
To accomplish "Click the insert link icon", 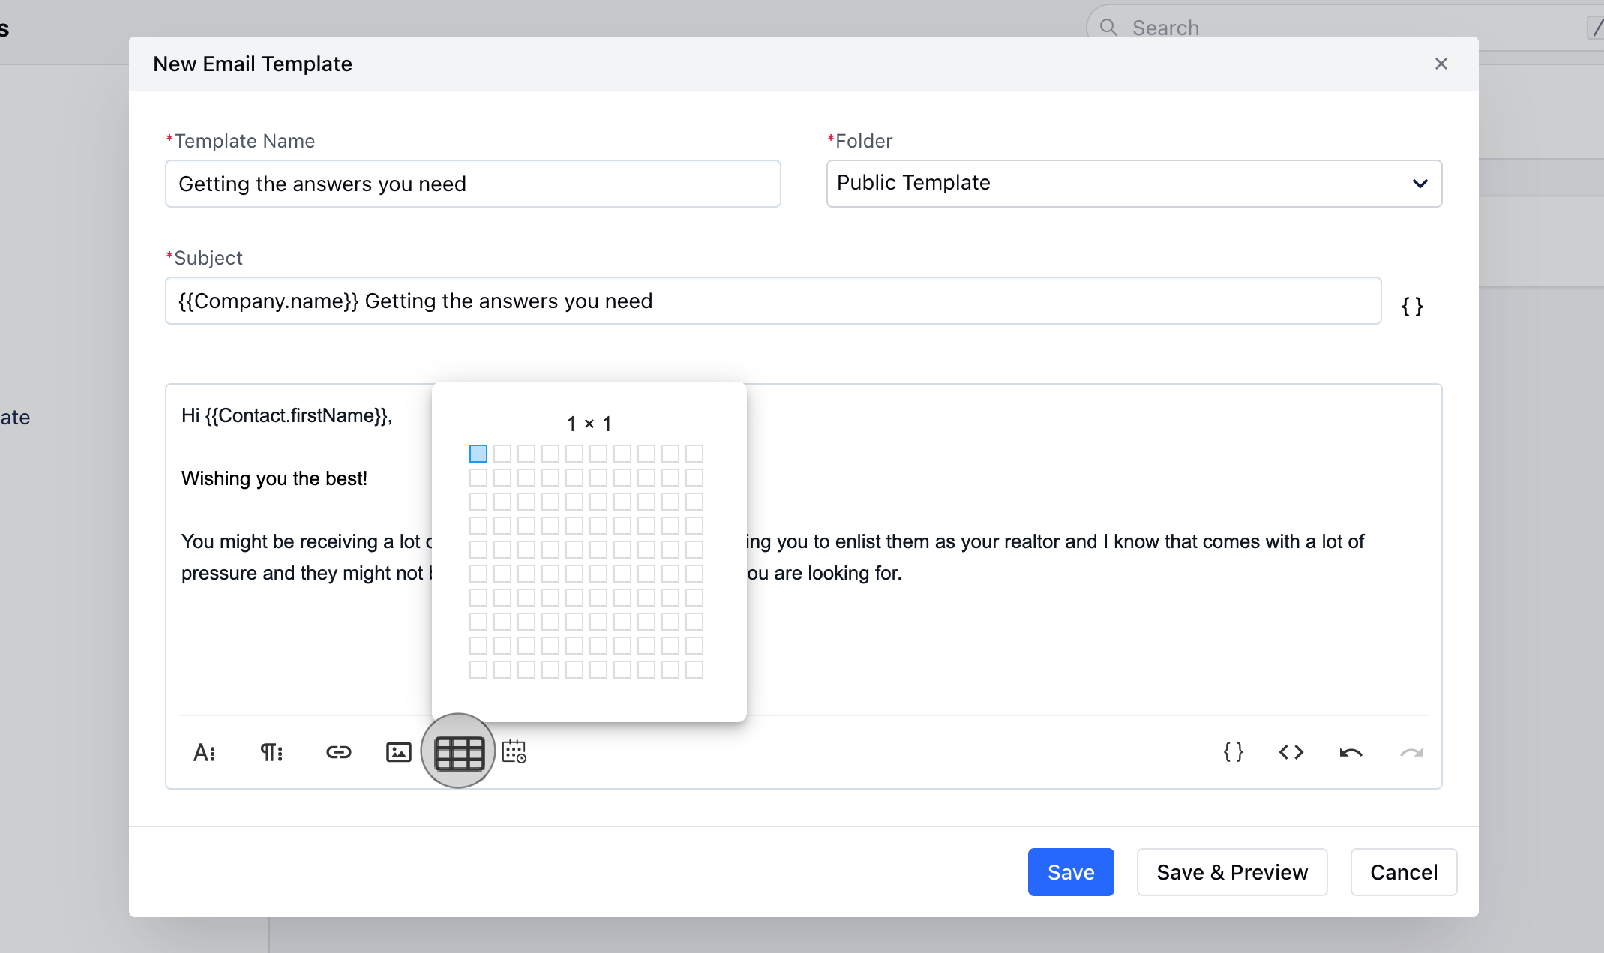I will [x=338, y=752].
